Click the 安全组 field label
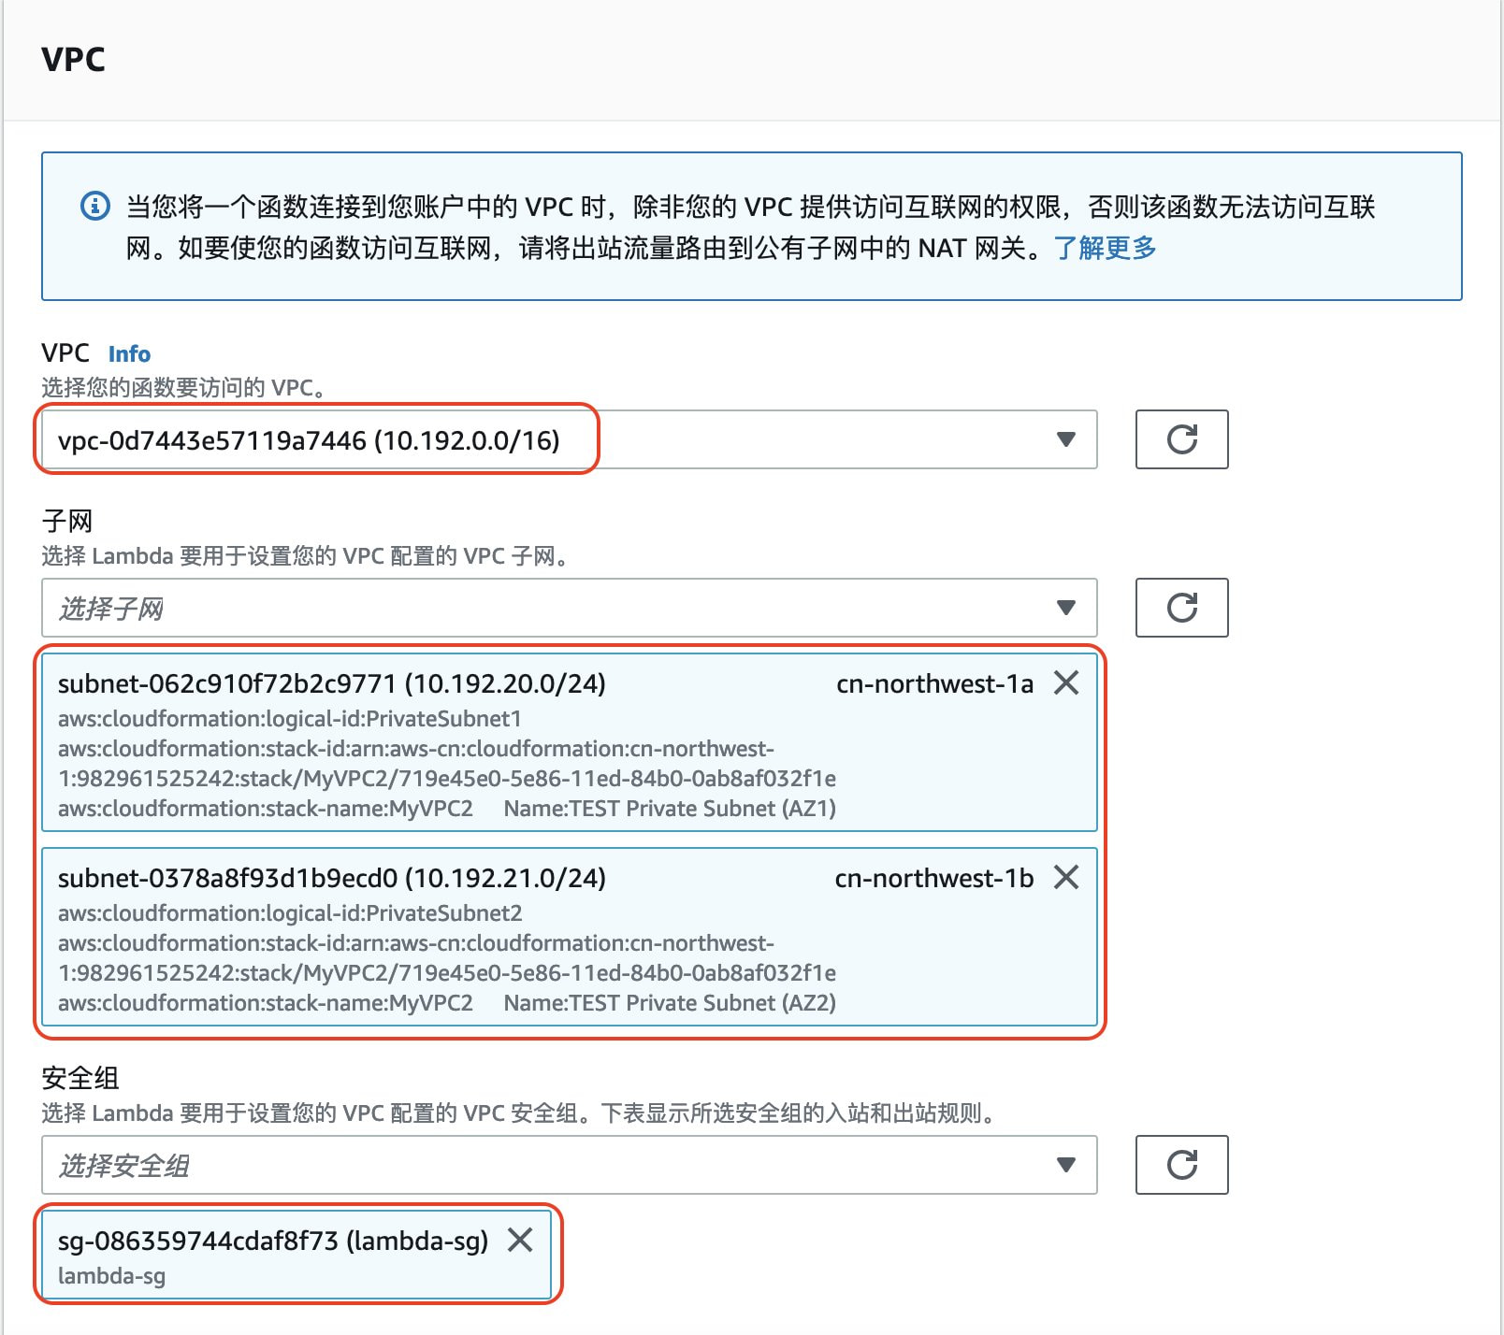Image resolution: width=1504 pixels, height=1335 pixels. point(80,1078)
